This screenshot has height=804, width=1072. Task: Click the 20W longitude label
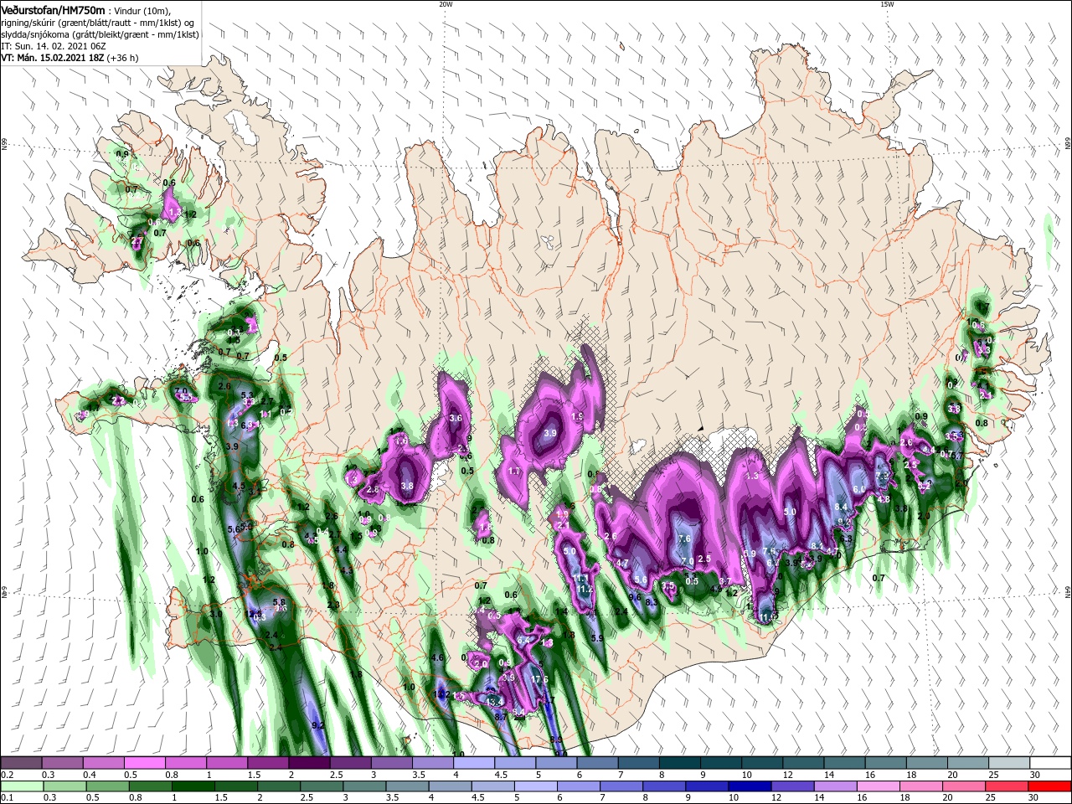pos(446,4)
